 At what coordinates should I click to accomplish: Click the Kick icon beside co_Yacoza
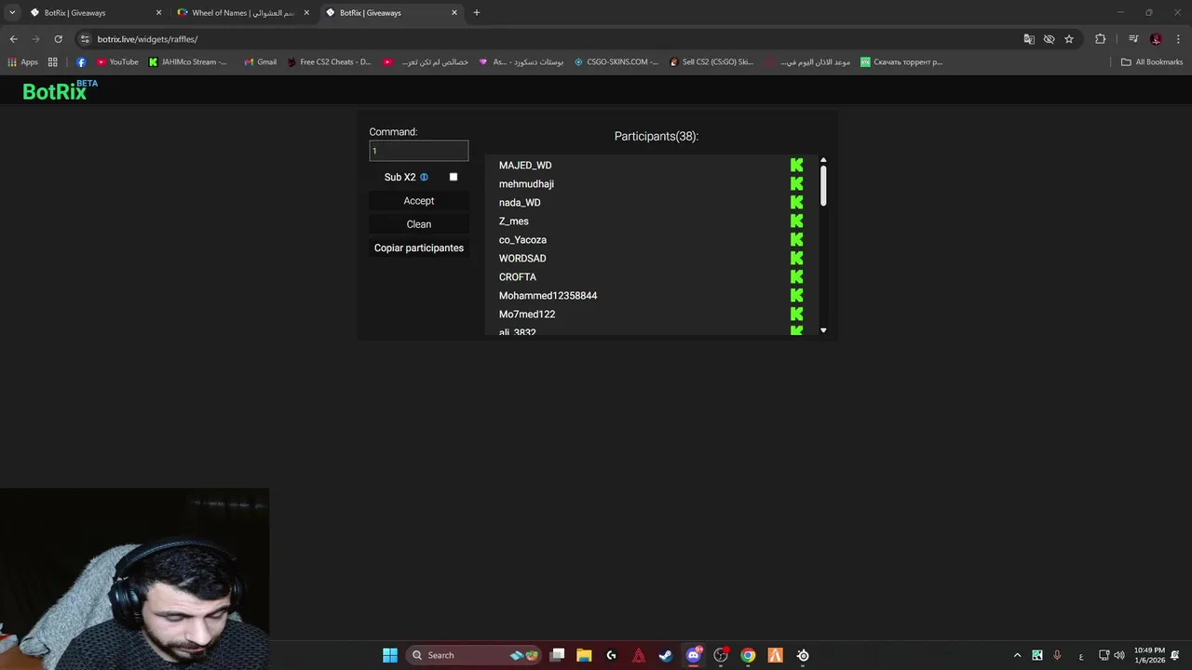(796, 240)
